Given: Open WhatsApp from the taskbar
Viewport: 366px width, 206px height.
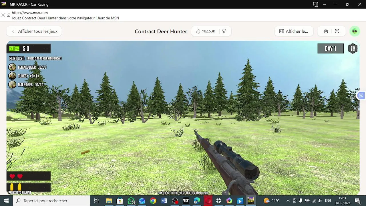Looking at the screenshot, I should 131,201.
